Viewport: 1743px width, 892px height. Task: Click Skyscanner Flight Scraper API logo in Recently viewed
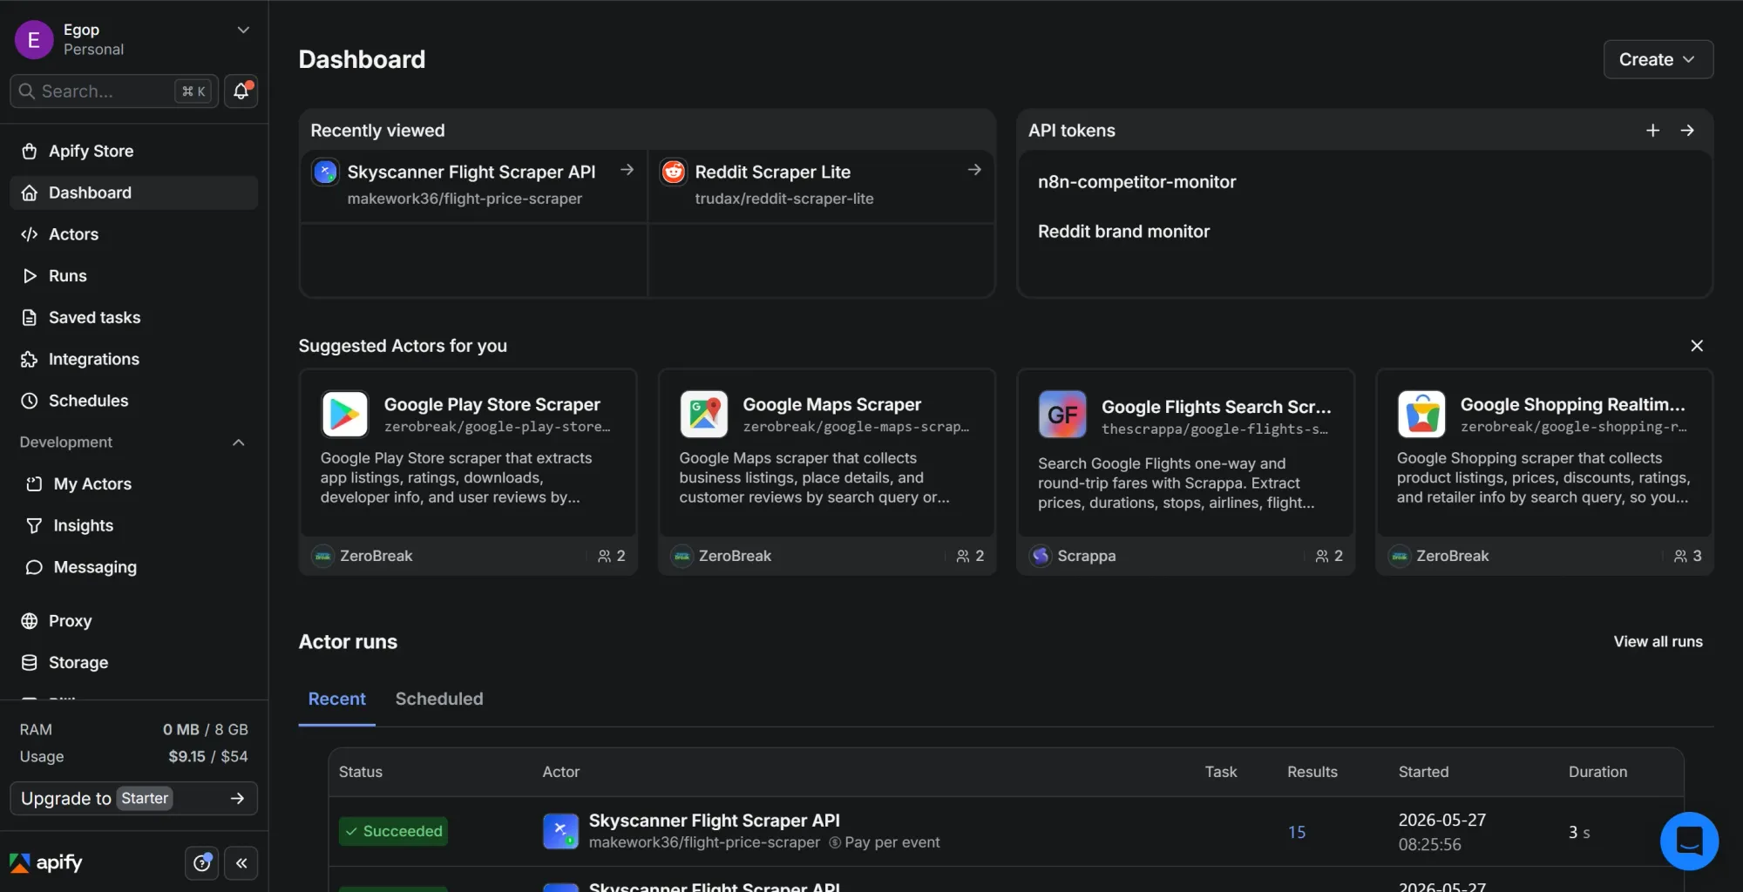325,172
